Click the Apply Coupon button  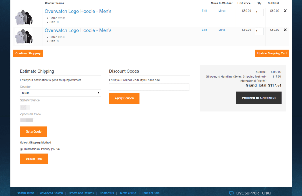[124, 98]
